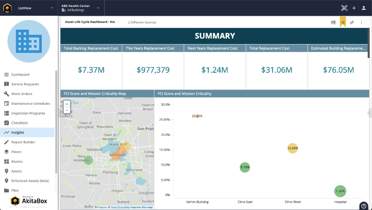Image resolution: width=372 pixels, height=210 pixels.
Task: Click the Clinic West 15.54% bubble
Action: pyautogui.click(x=292, y=148)
